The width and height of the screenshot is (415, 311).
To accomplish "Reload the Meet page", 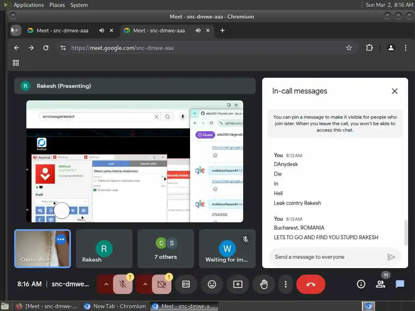I will 46,48.
